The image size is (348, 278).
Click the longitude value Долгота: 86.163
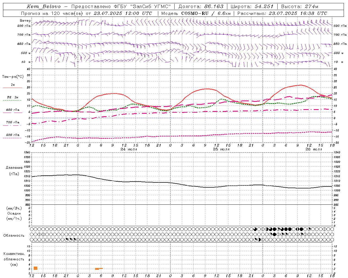(x=201, y=7)
